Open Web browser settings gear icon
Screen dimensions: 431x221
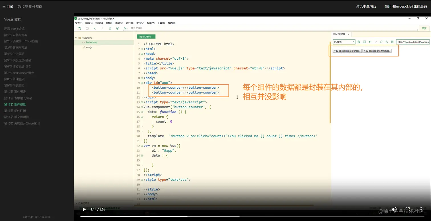359,42
